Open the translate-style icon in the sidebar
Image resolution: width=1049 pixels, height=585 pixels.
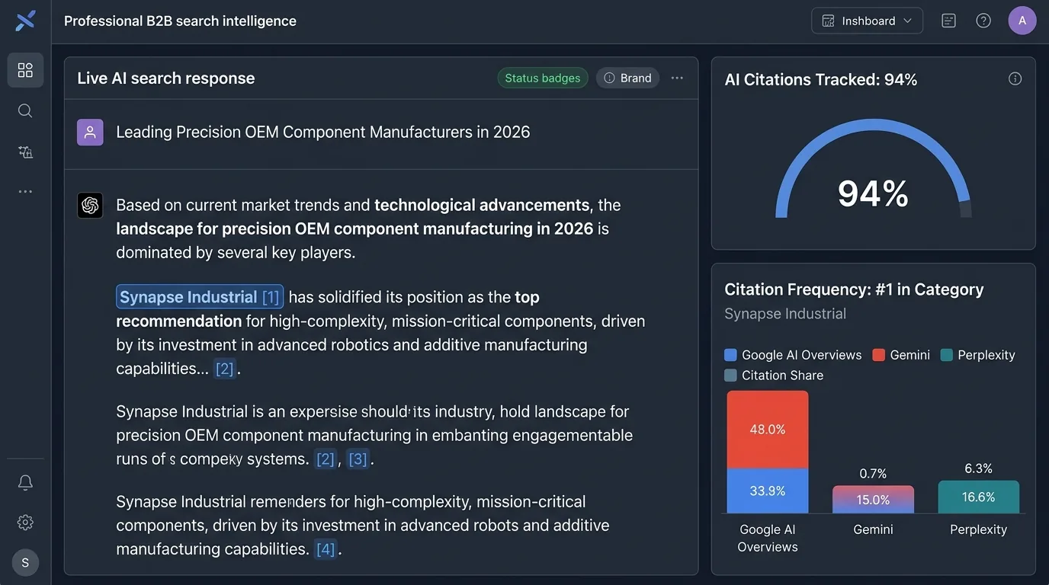tap(25, 152)
